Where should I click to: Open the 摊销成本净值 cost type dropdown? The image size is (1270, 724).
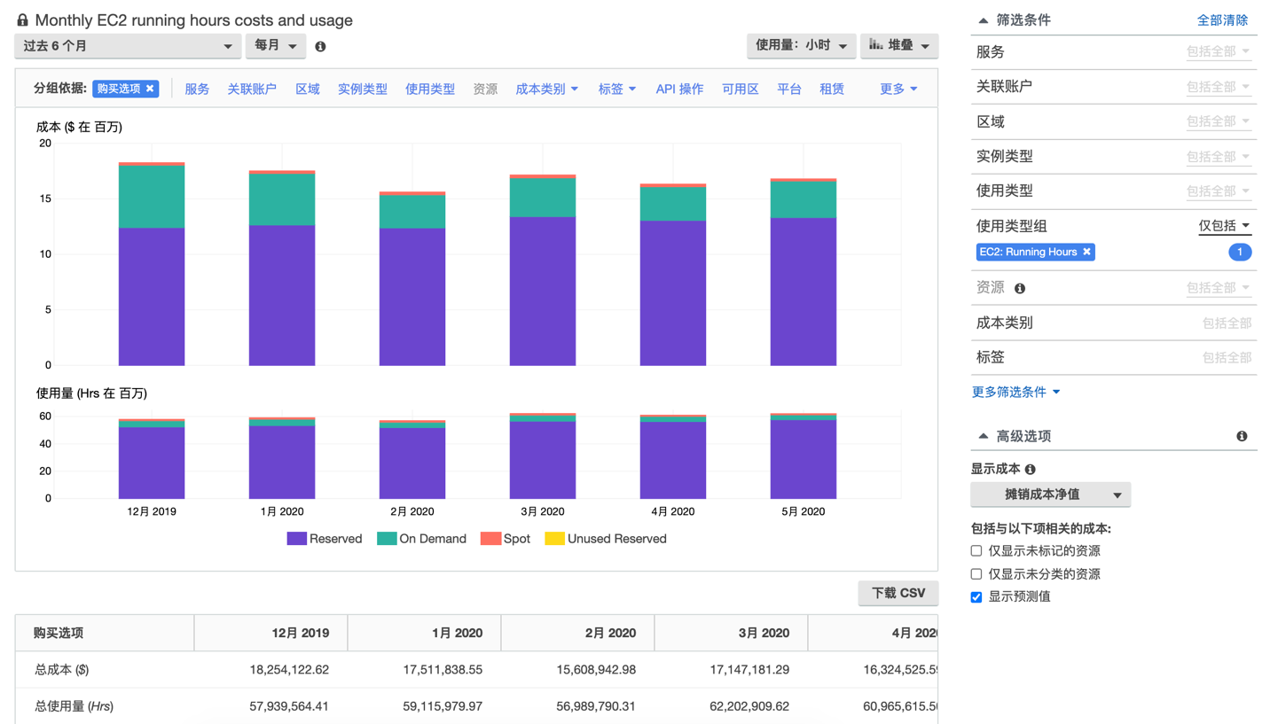point(1050,494)
